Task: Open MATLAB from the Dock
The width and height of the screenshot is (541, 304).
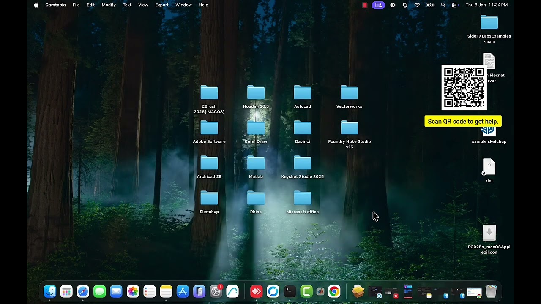Action: pos(321,291)
